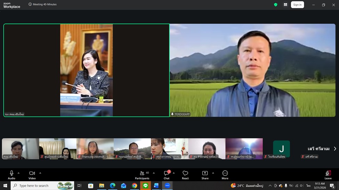Open the clock showing 9:13 AM
This screenshot has height=190, width=339.
point(320,185)
